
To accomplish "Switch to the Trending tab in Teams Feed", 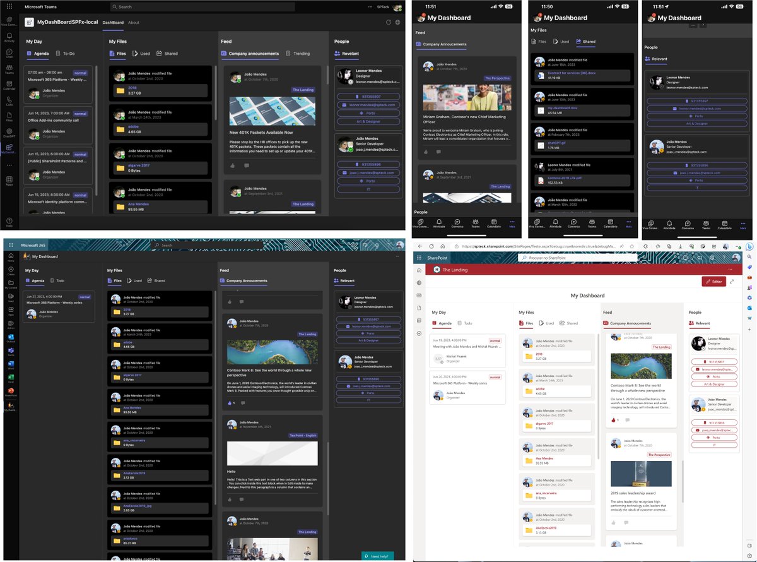I will pos(298,54).
